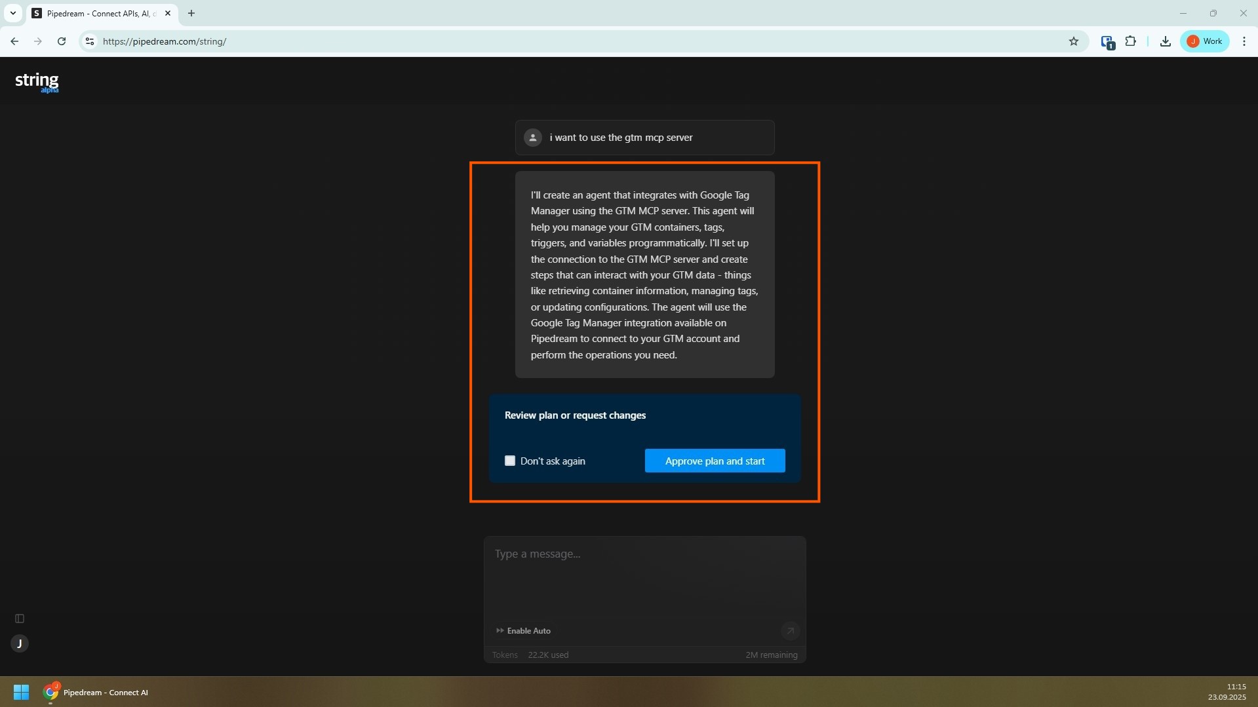The height and width of the screenshot is (707, 1258).
Task: Enable Auto mode
Action: (x=523, y=631)
